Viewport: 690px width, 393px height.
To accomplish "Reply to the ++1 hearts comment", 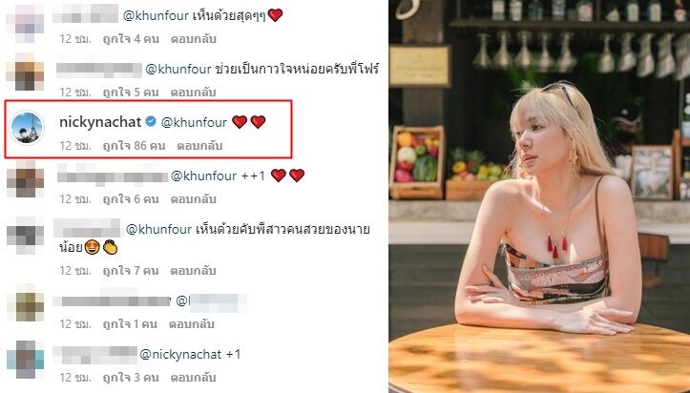I will 194,199.
